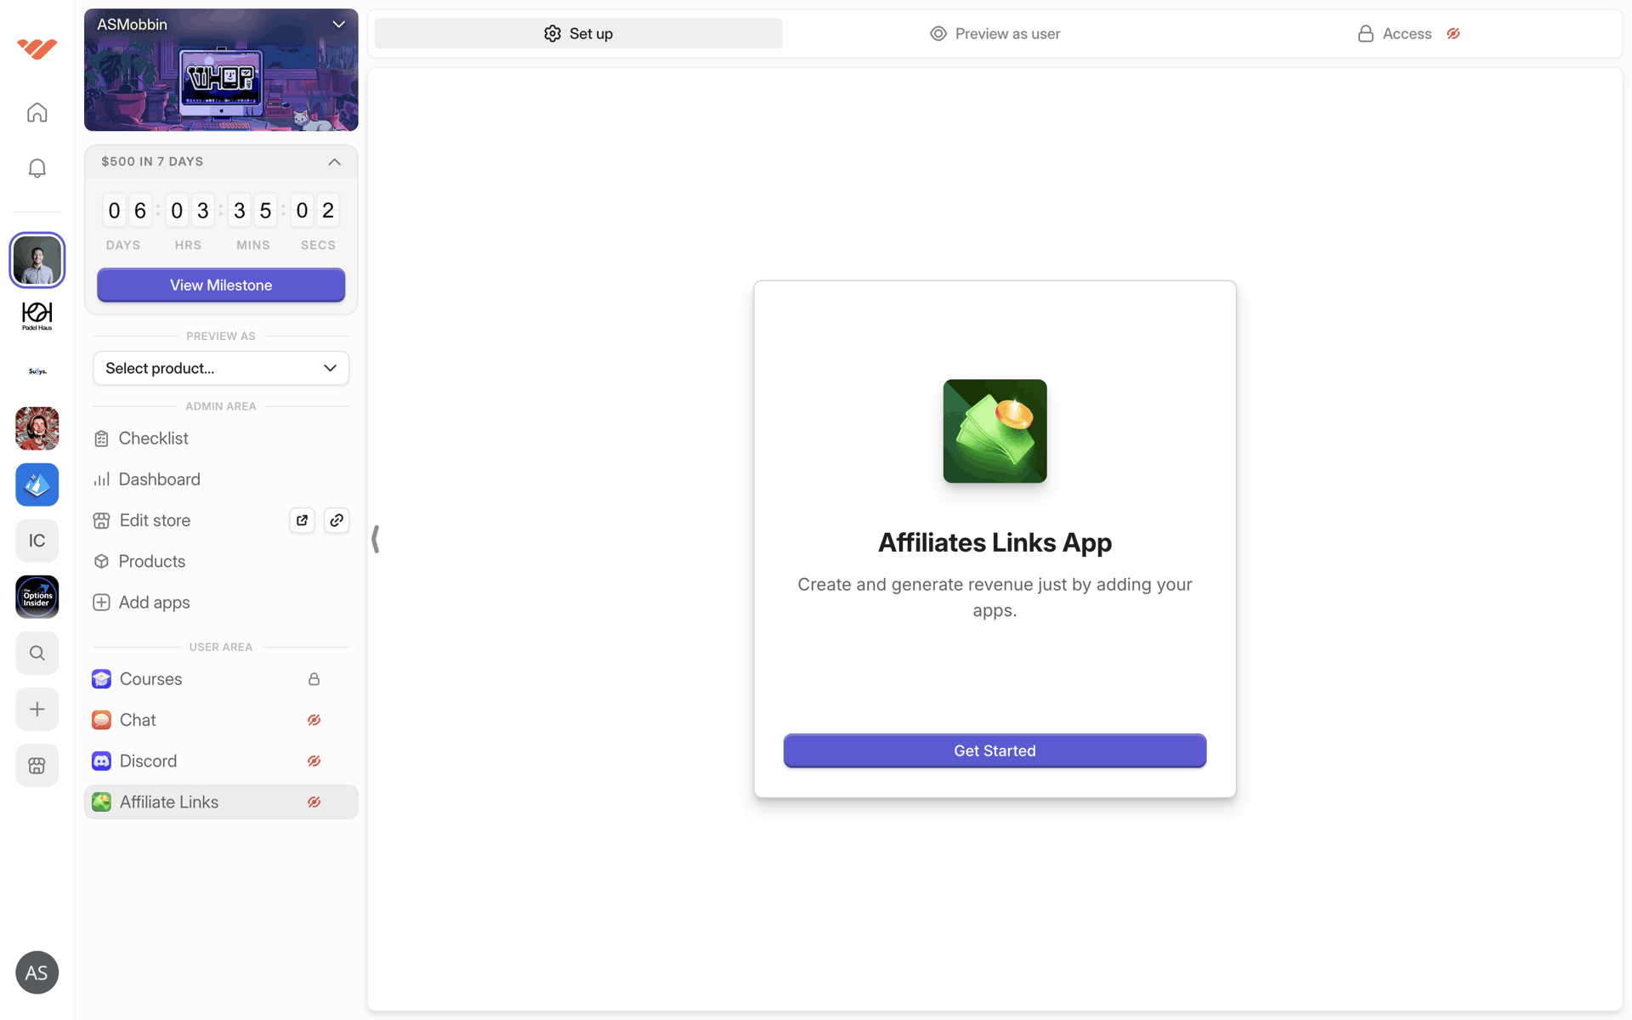Click the countdown DAYS value
This screenshot has width=1632, height=1020.
tap(127, 211)
